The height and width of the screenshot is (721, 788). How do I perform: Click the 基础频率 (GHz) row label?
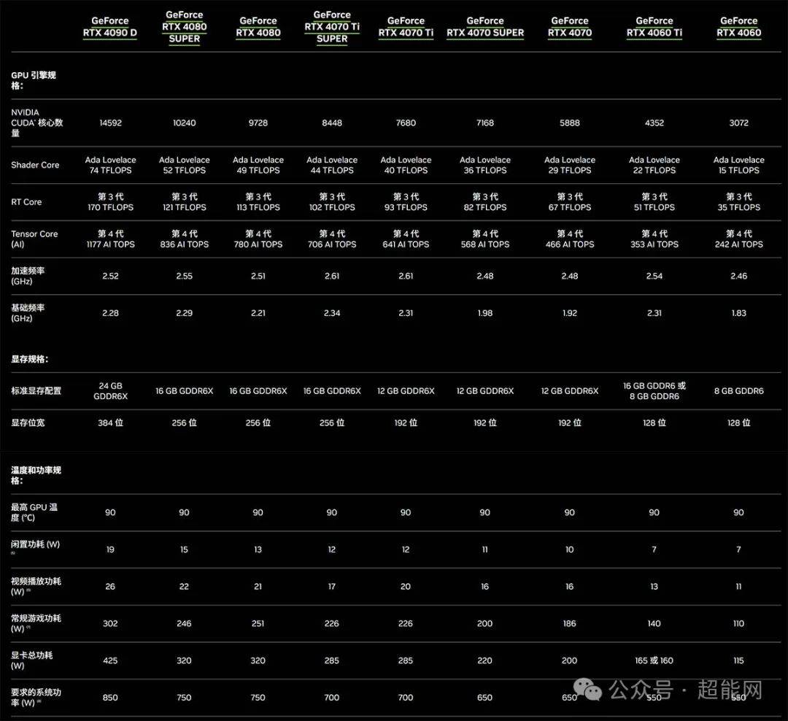(28, 313)
